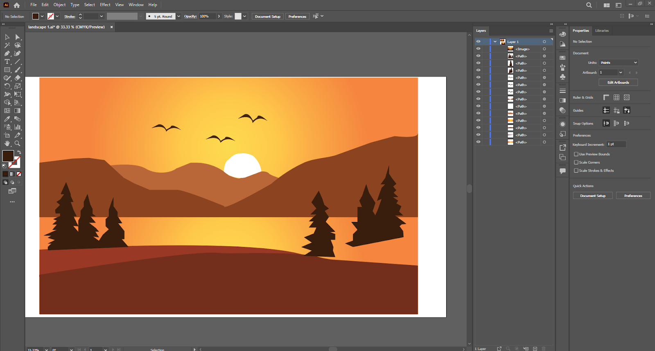655x351 pixels.
Task: Swap fill and stroke colors
Action: 19,152
